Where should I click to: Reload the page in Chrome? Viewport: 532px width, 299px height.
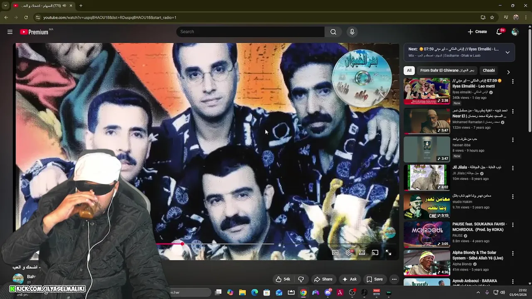coord(26,17)
